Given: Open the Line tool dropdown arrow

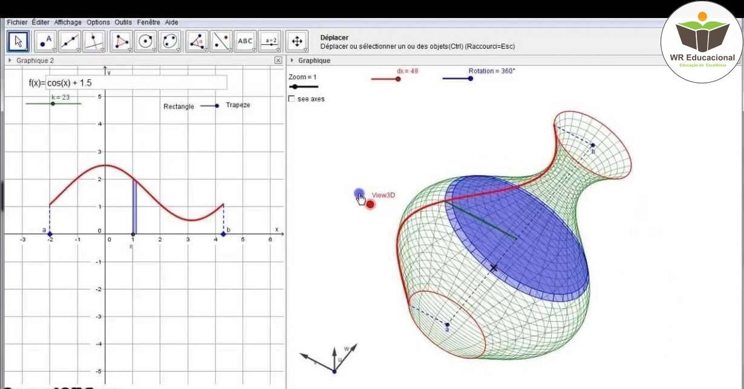Looking at the screenshot, I should (78, 50).
